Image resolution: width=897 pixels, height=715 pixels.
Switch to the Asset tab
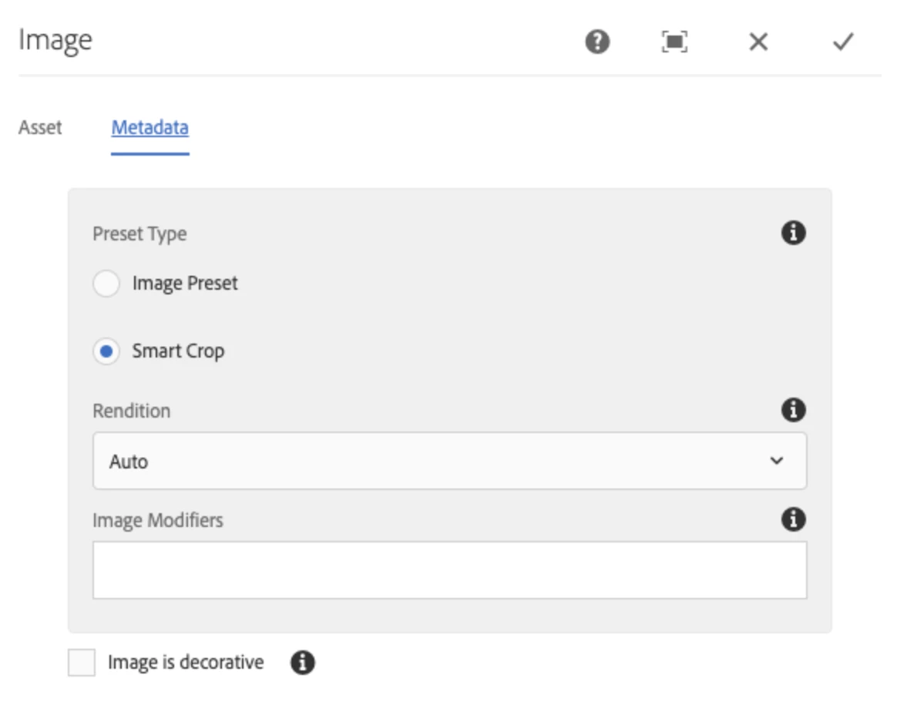[x=40, y=127]
